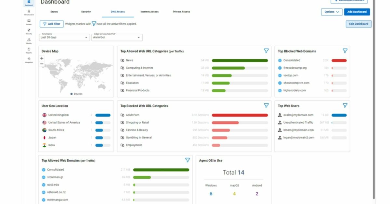This screenshot has height=204, width=390.
Task: Switch to the Private Access tab
Action: click(181, 12)
